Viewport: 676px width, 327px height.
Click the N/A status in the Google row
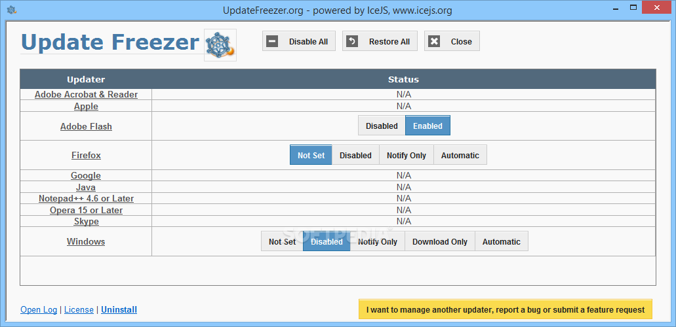403,175
